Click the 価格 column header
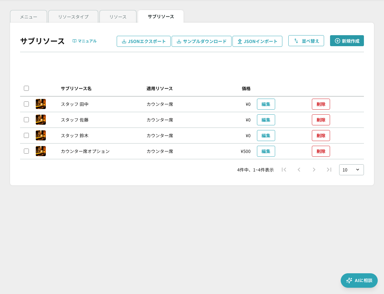This screenshot has width=384, height=294. click(246, 89)
